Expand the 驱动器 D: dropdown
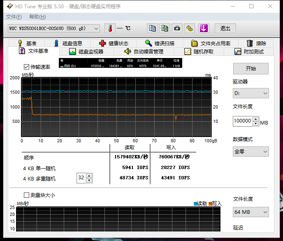 coord(251,93)
